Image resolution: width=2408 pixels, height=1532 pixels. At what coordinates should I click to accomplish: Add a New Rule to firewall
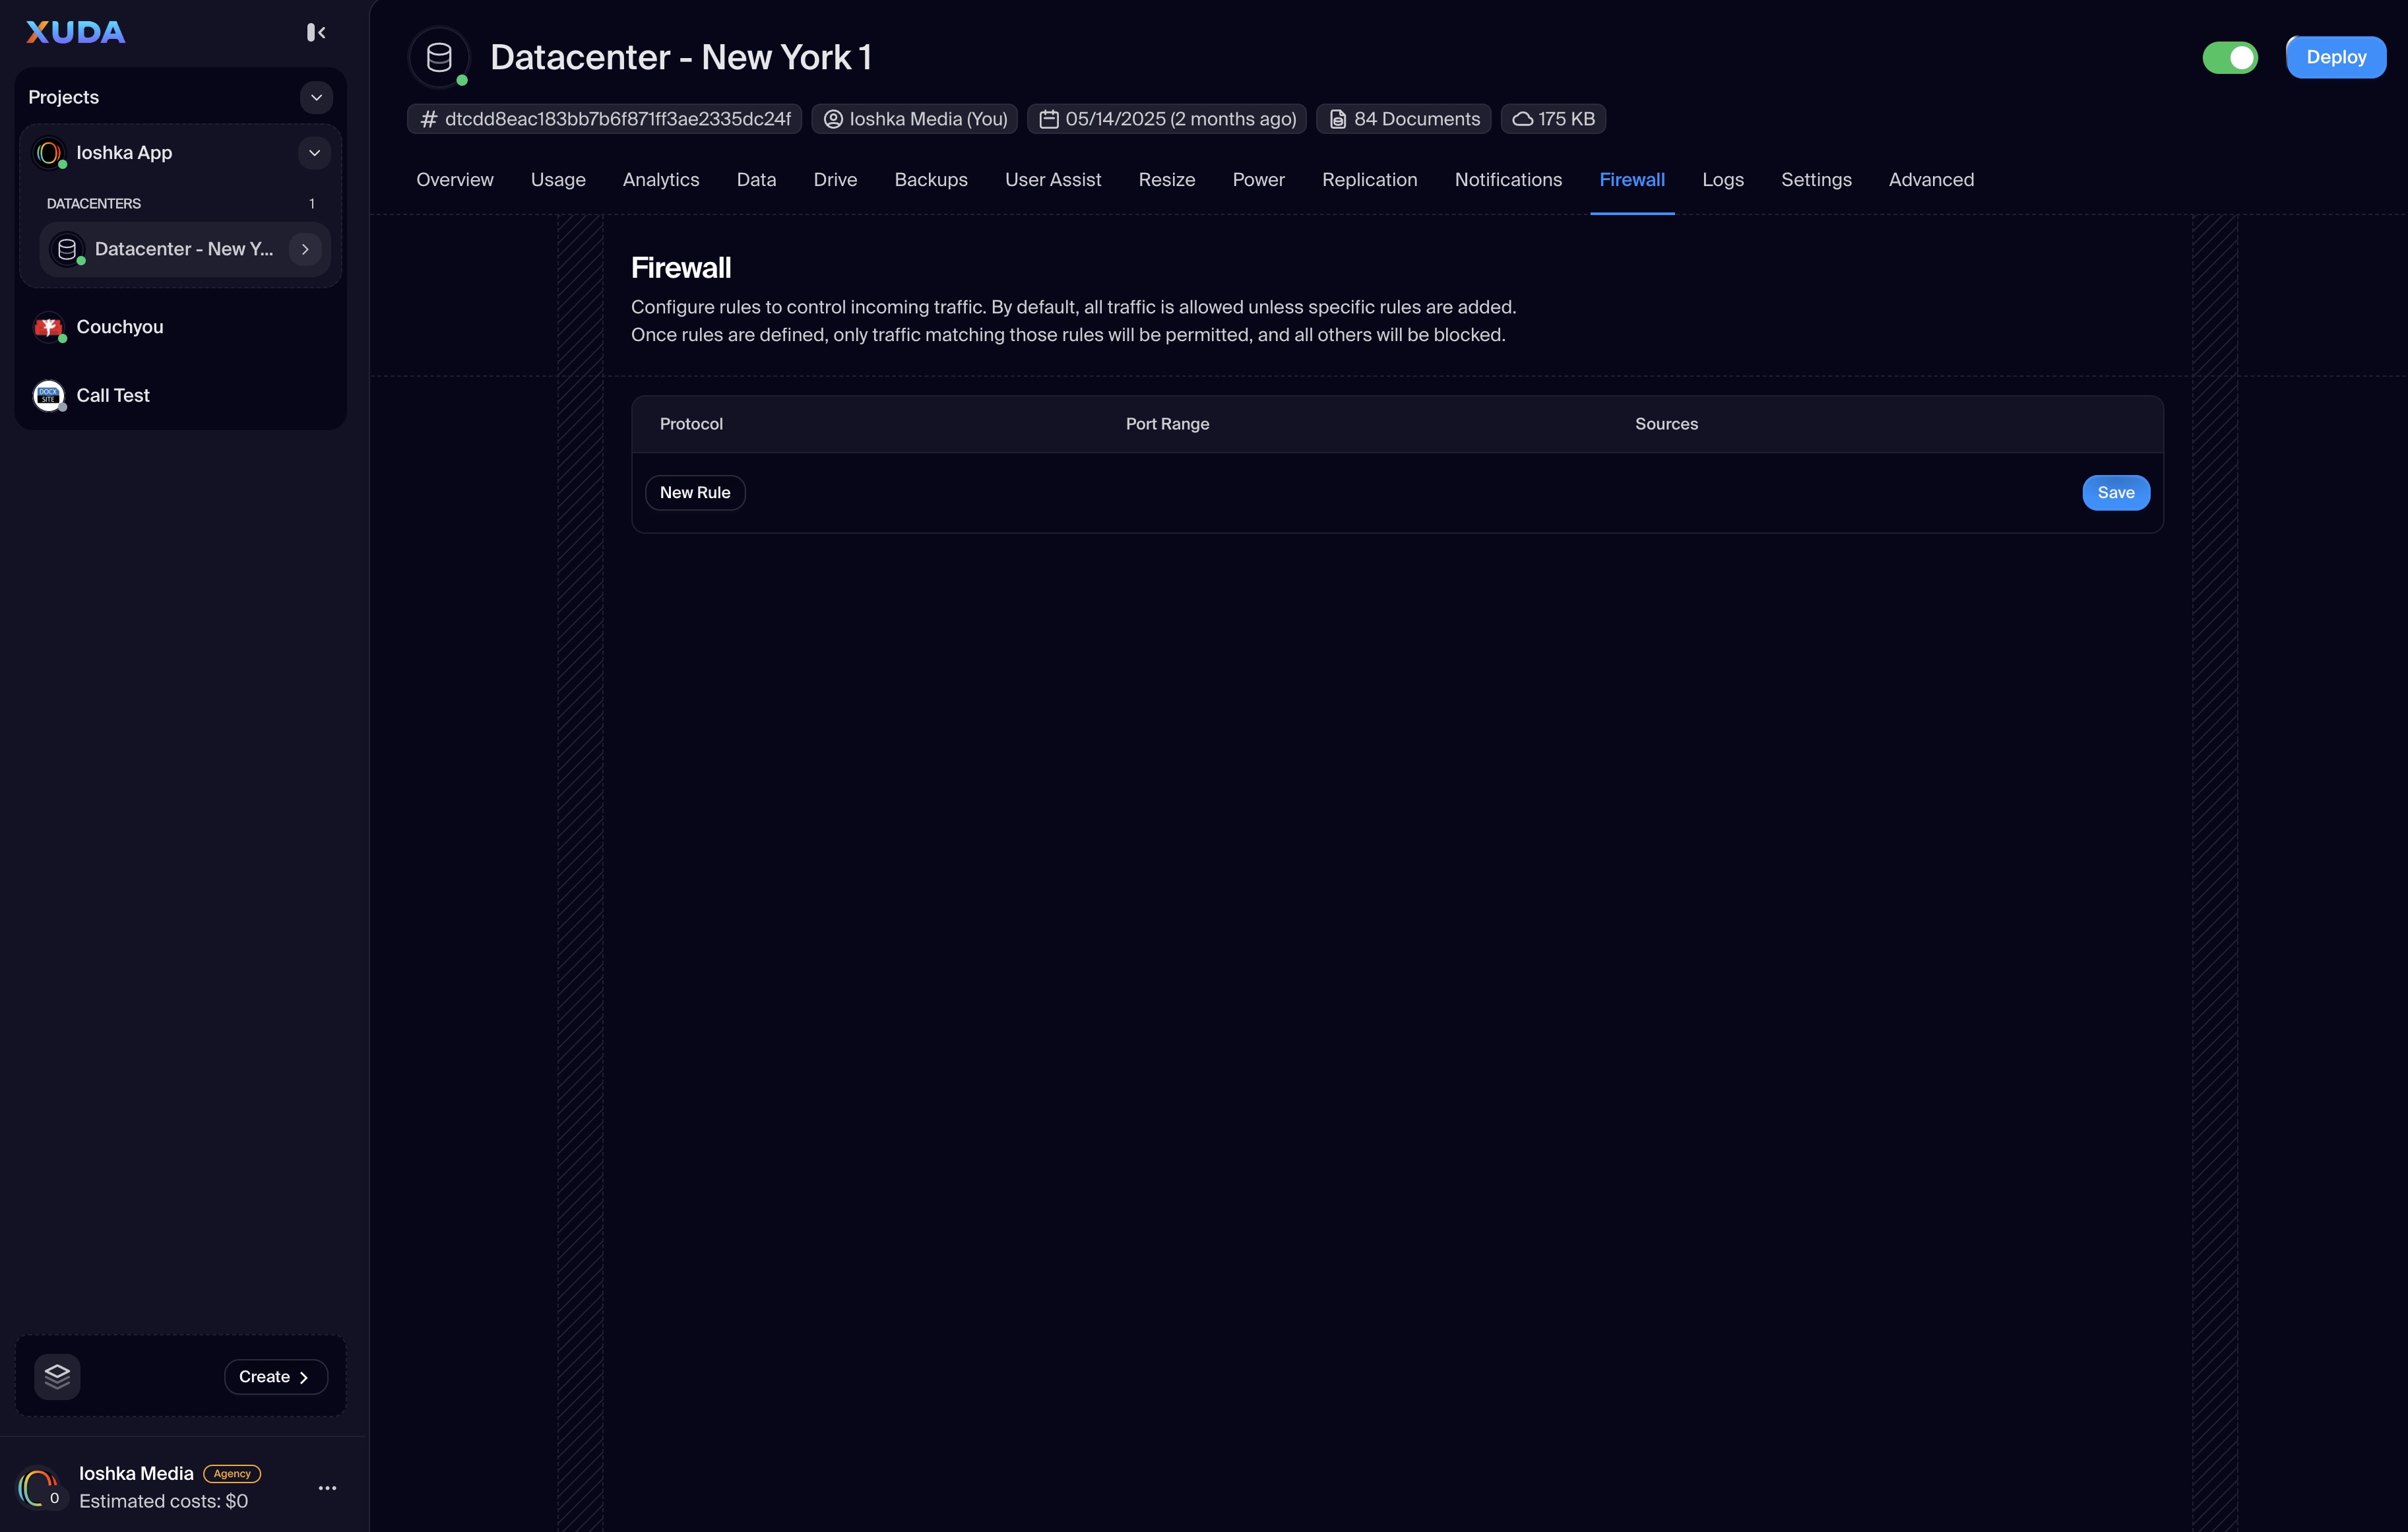tap(694, 492)
